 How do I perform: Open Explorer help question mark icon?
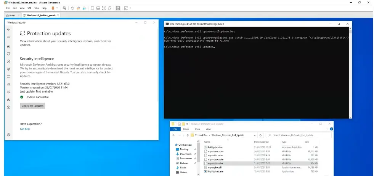pos(331,129)
